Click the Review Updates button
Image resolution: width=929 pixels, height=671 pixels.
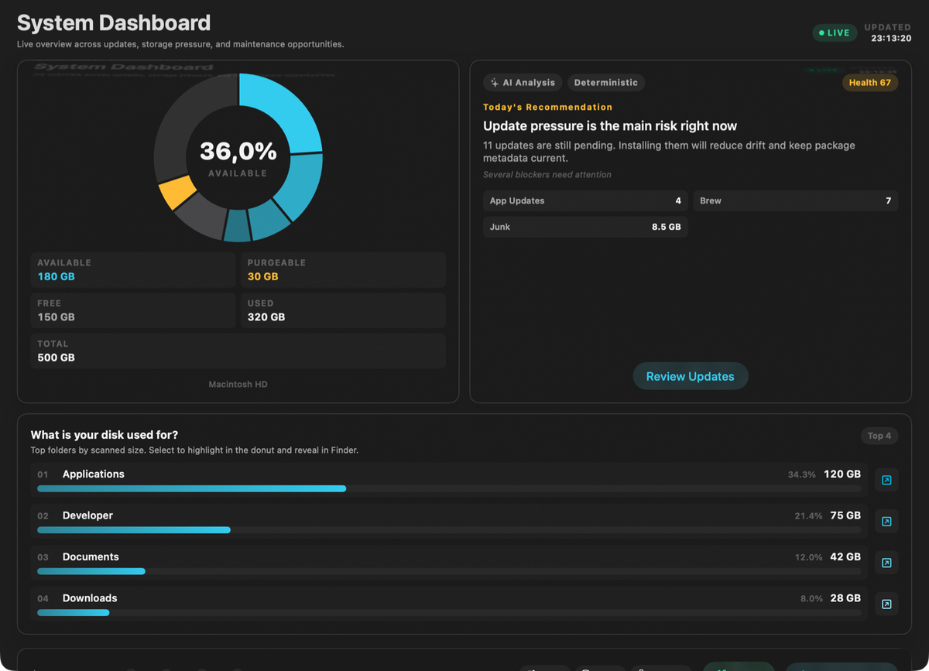click(691, 376)
